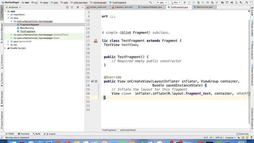254x143 pixels.
Task: Open Search Everywhere magnifier icon
Action: coord(246,2)
